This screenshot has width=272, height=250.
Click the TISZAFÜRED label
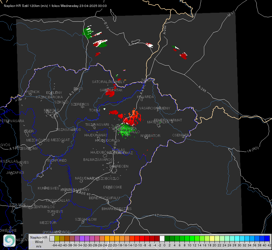(x=56, y=161)
